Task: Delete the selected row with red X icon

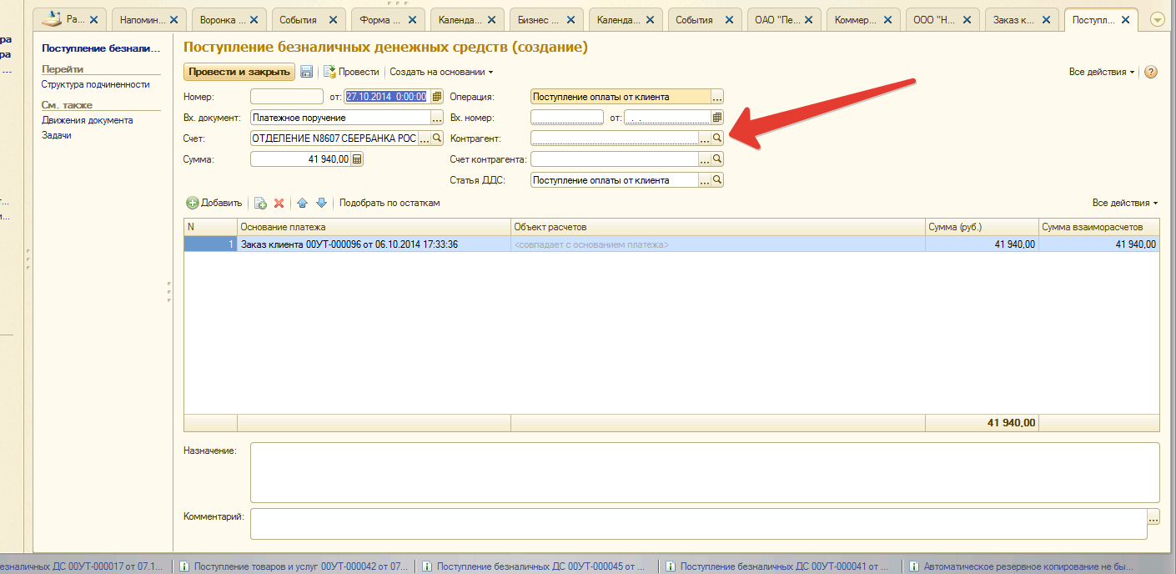Action: pos(279,203)
